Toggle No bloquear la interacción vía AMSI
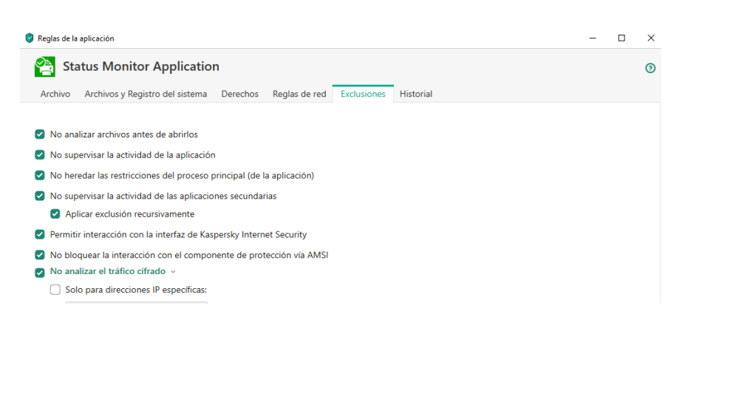 click(40, 255)
